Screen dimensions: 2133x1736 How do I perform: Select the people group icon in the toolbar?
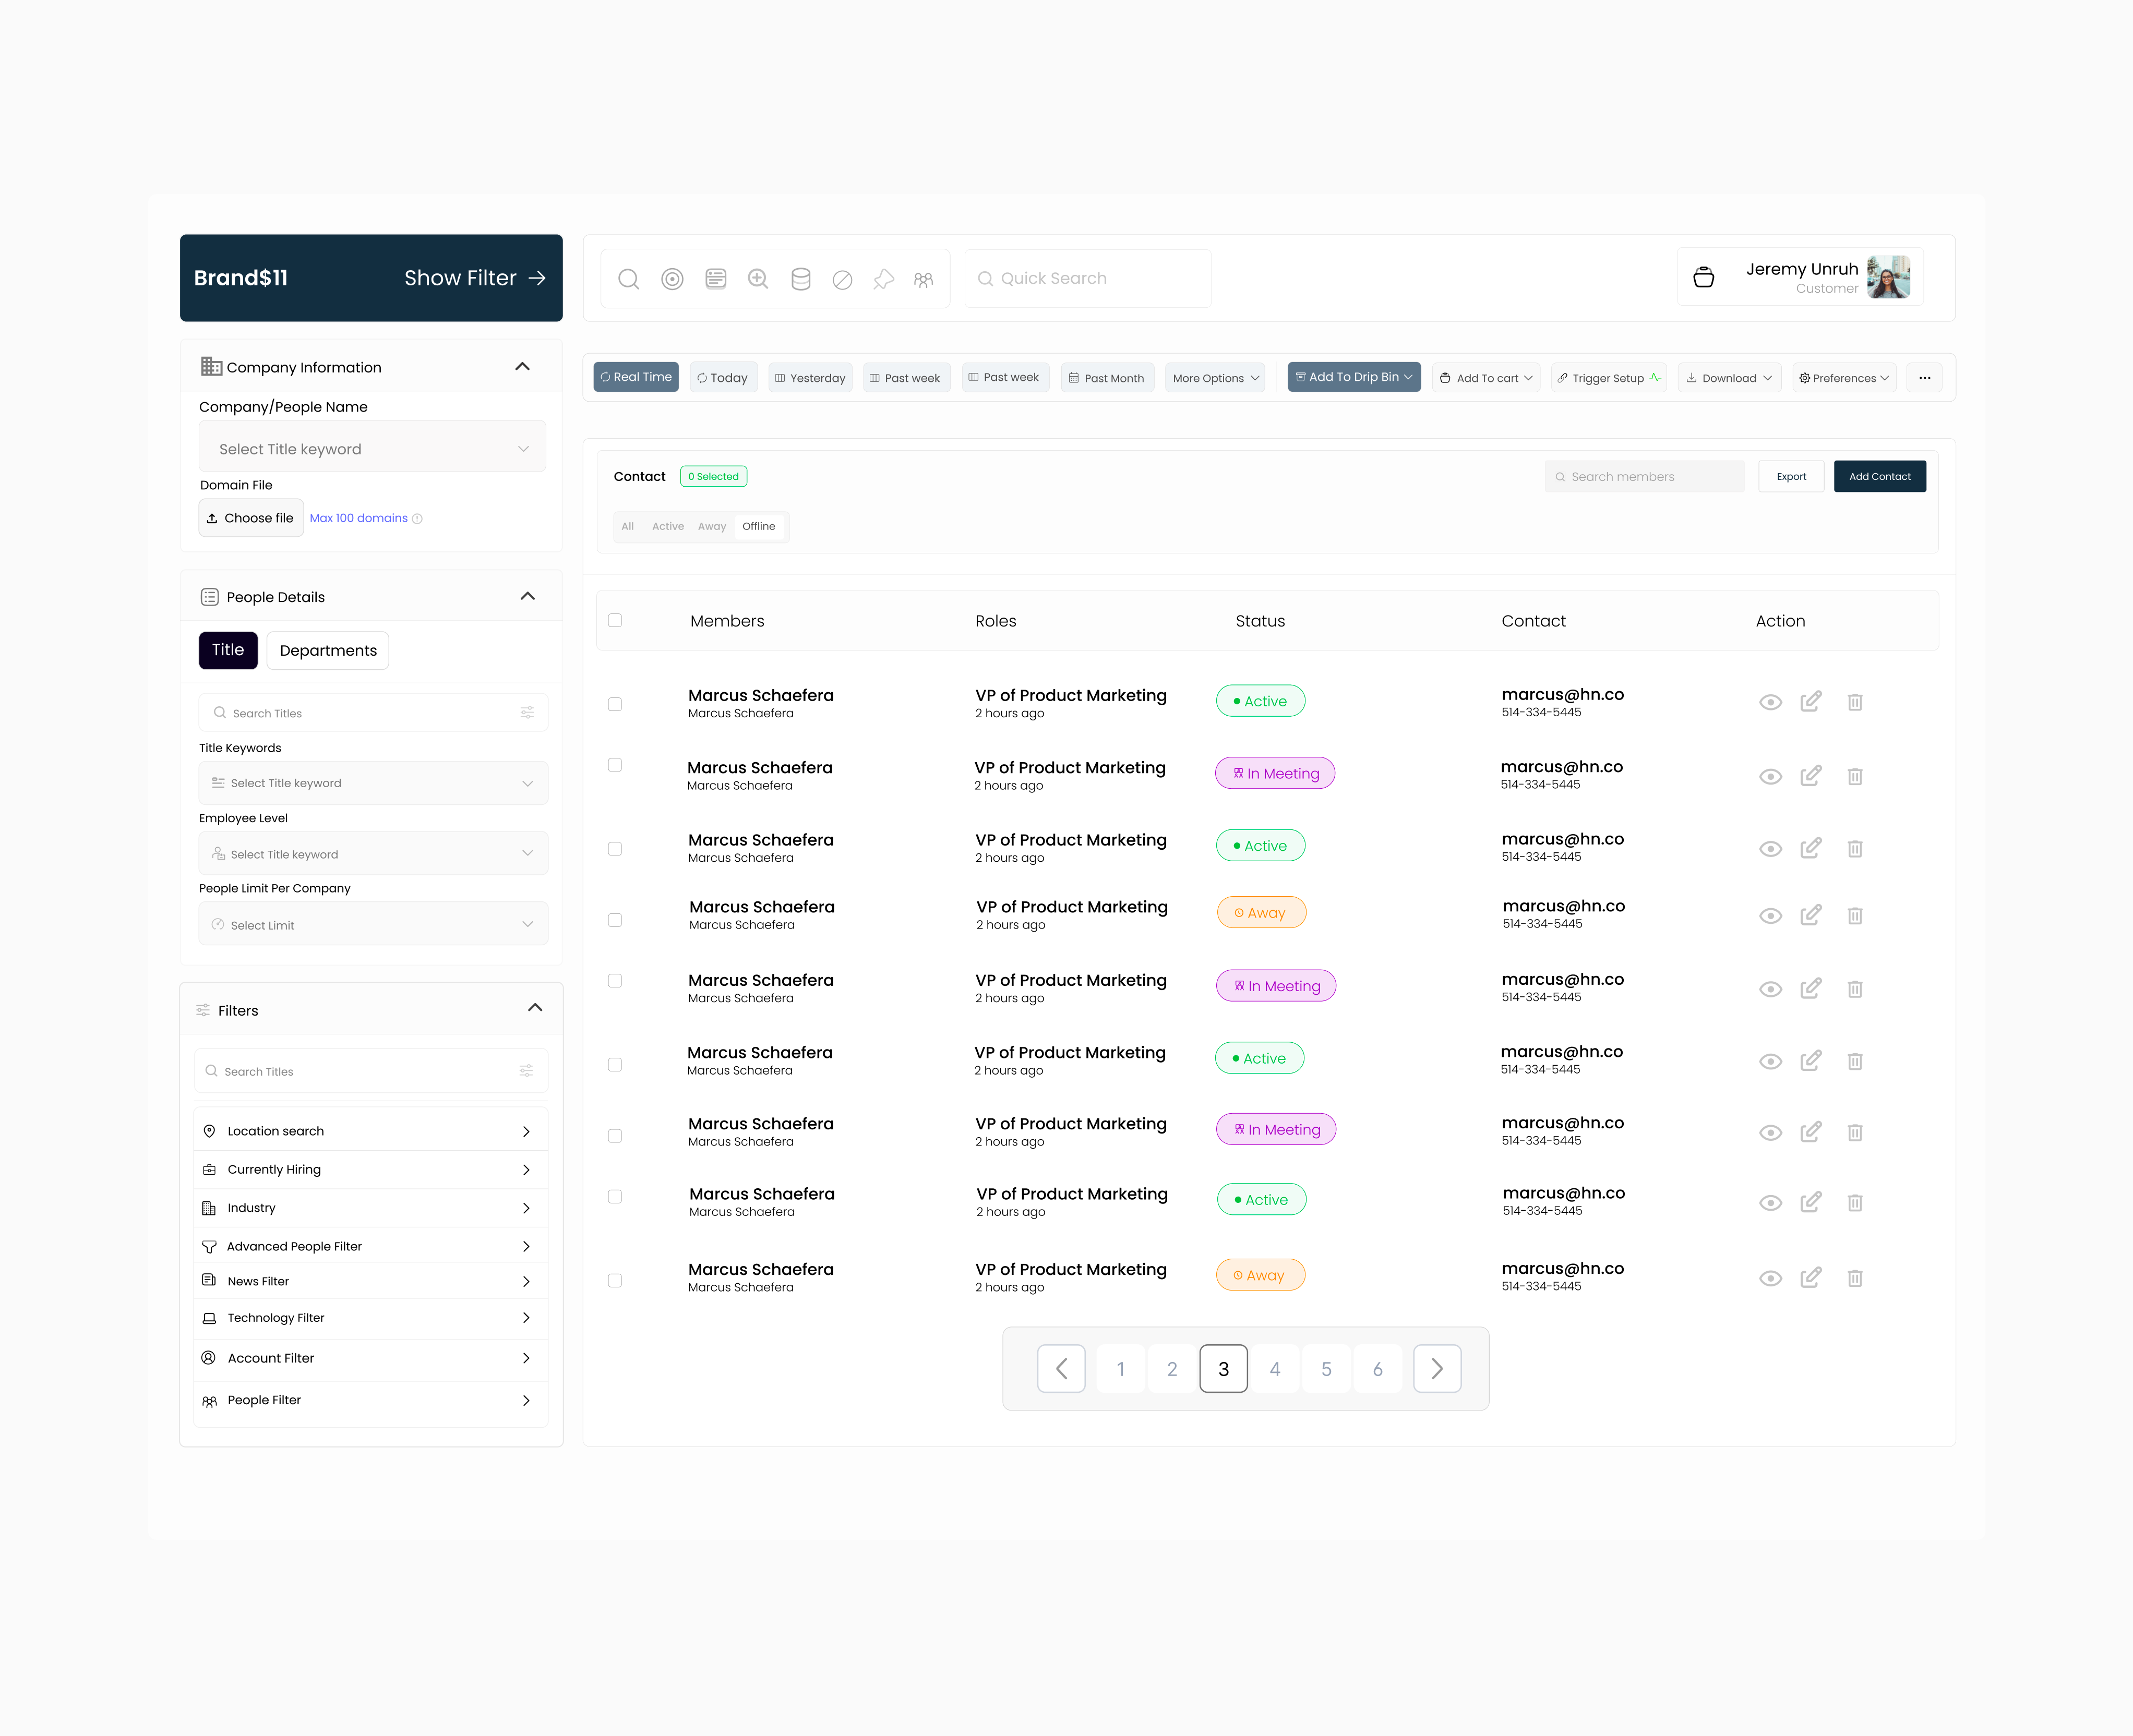point(922,278)
